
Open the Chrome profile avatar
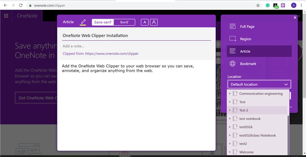(293, 5)
